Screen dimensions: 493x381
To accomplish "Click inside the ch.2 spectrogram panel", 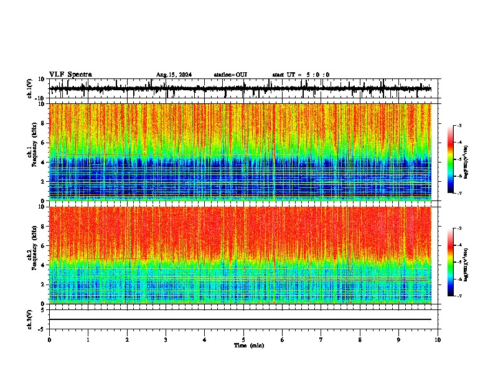I will pyautogui.click(x=240, y=255).
